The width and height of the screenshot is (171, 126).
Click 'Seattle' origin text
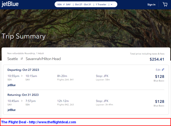coord(13,59)
